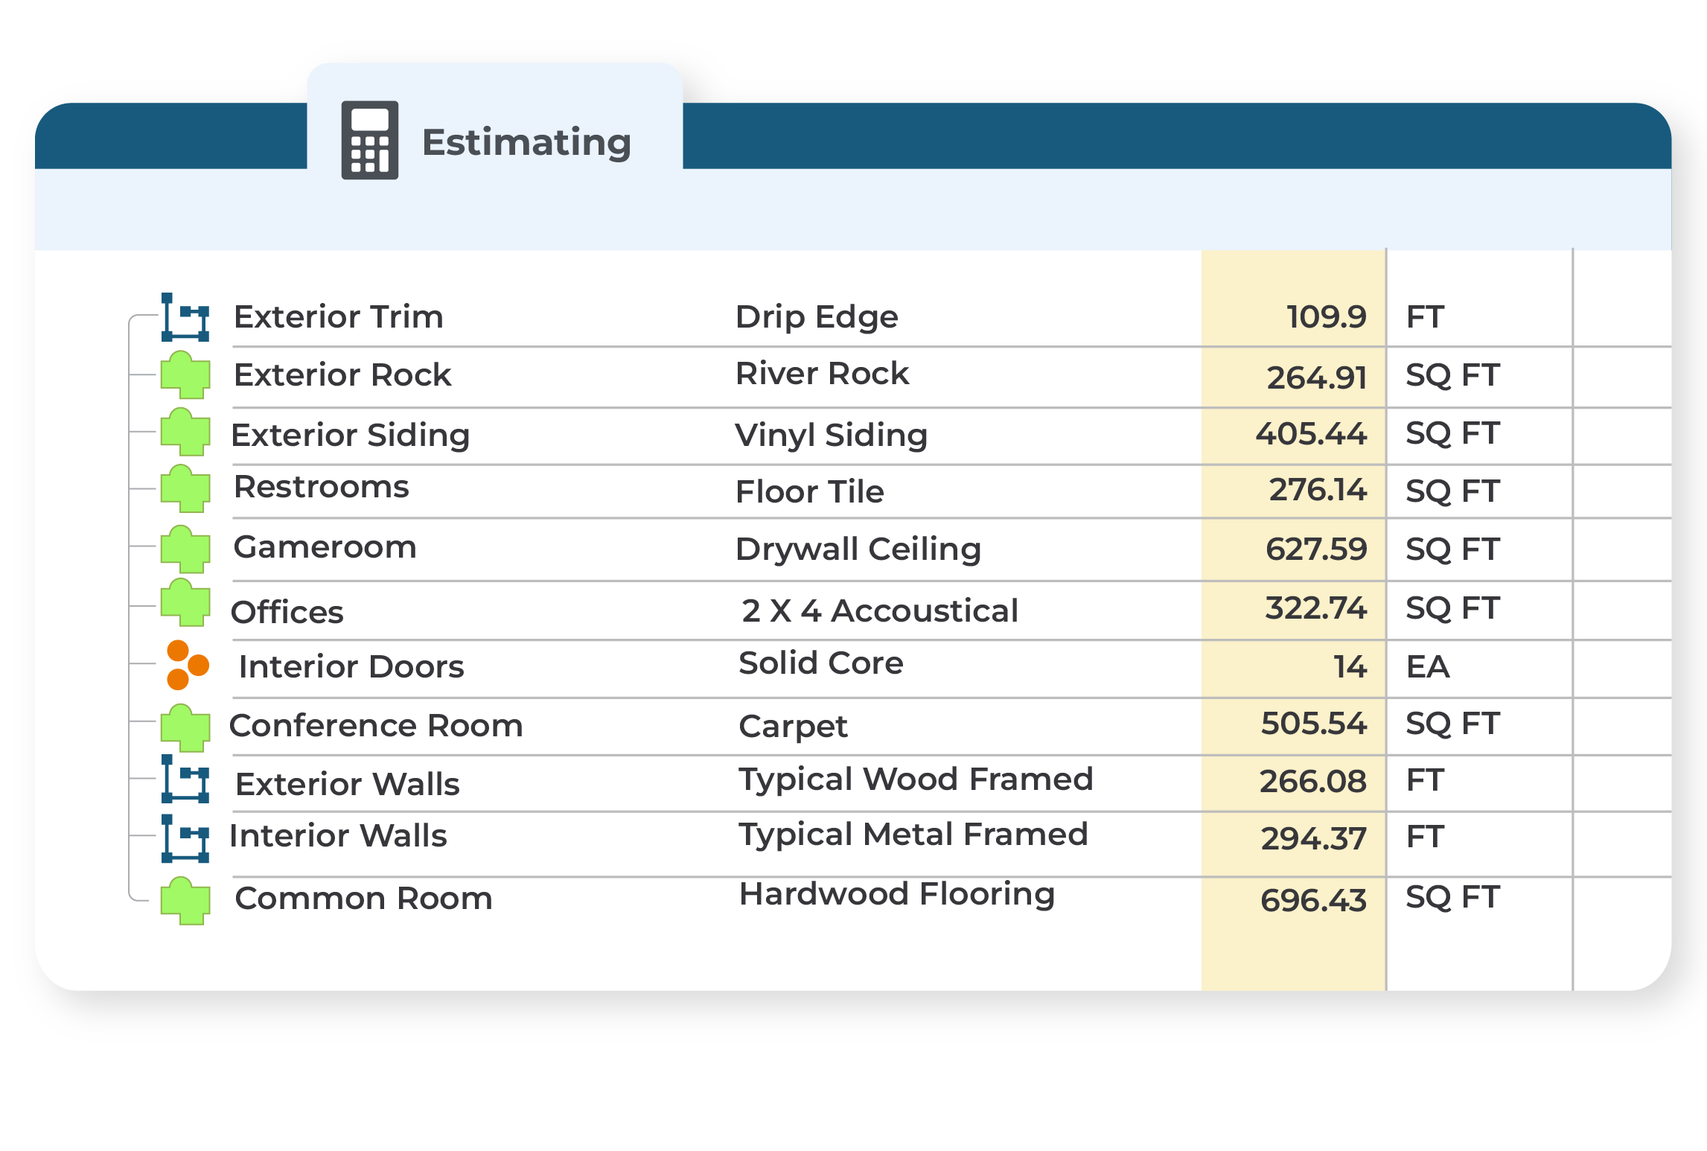The image size is (1707, 1151).
Task: Click the calculator icon on the Estimating tab
Action: point(370,140)
